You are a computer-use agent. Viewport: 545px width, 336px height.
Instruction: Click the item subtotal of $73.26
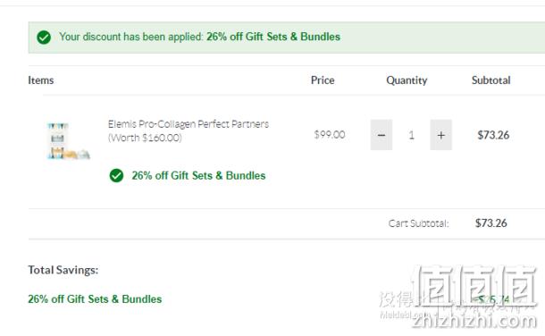pyautogui.click(x=493, y=135)
